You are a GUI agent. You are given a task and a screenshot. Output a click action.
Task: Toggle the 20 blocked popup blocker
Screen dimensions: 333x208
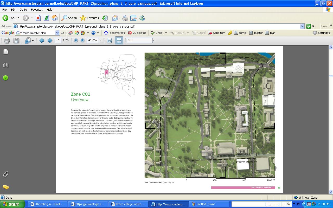[137, 33]
